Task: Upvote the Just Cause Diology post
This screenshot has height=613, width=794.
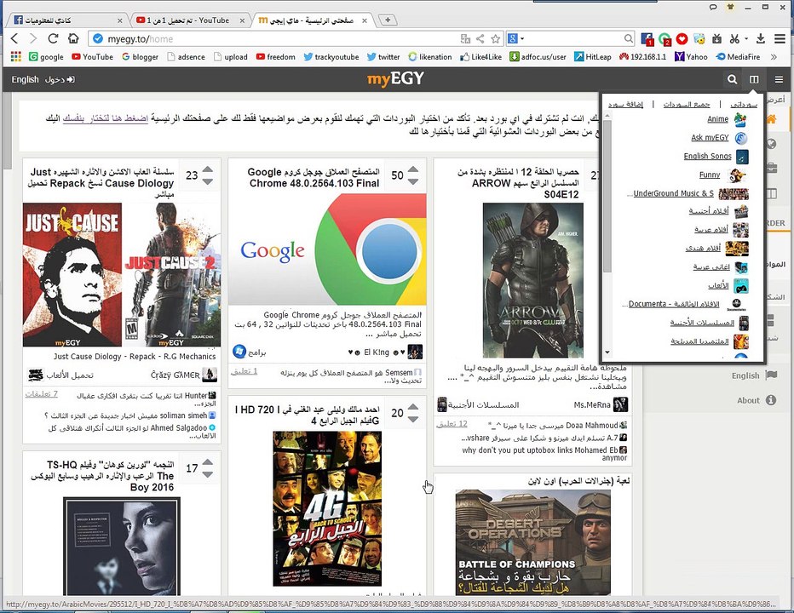Action: tap(208, 169)
